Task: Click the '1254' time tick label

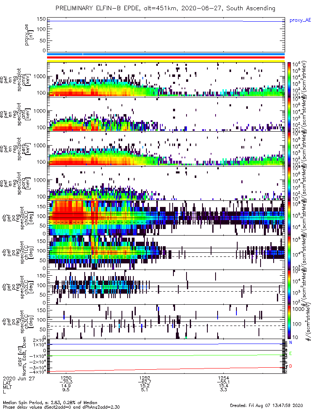Action: pos(224,378)
